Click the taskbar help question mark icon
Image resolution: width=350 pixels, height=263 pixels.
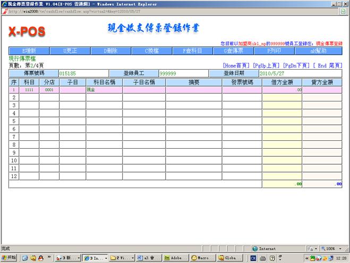tap(272, 258)
